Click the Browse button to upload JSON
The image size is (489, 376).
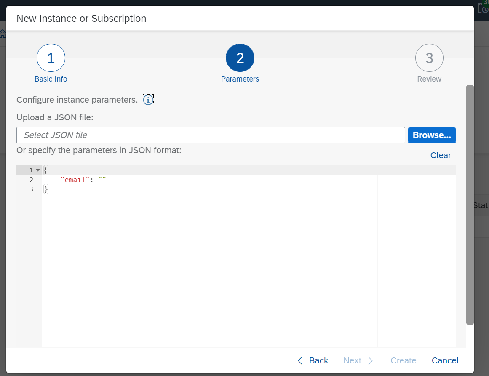pos(432,135)
